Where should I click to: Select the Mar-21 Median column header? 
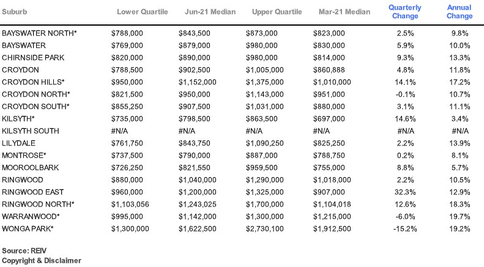click(x=343, y=12)
